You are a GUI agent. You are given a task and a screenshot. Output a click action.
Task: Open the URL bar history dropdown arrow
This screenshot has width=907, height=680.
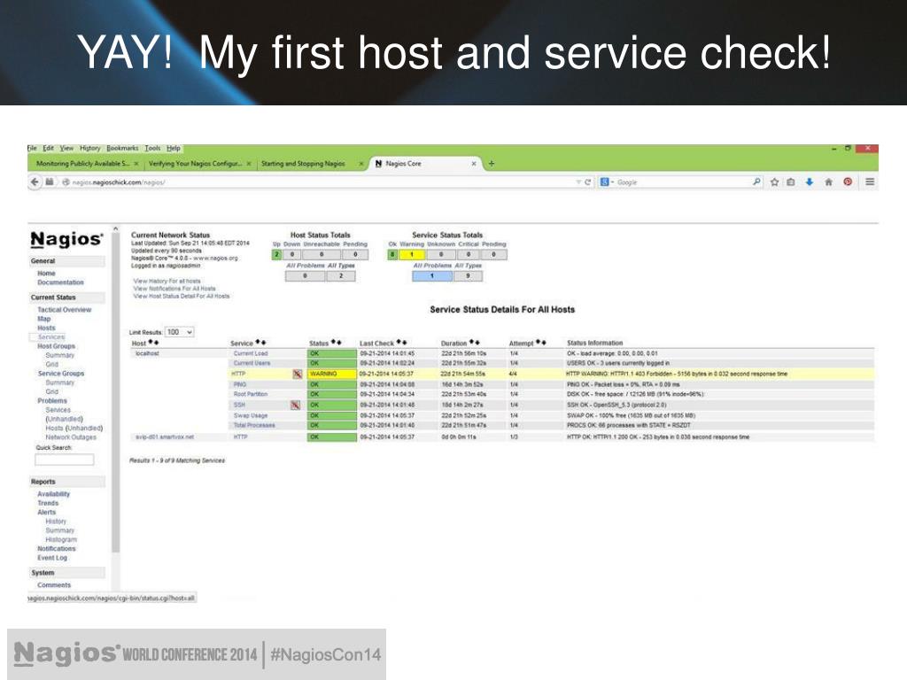578,182
